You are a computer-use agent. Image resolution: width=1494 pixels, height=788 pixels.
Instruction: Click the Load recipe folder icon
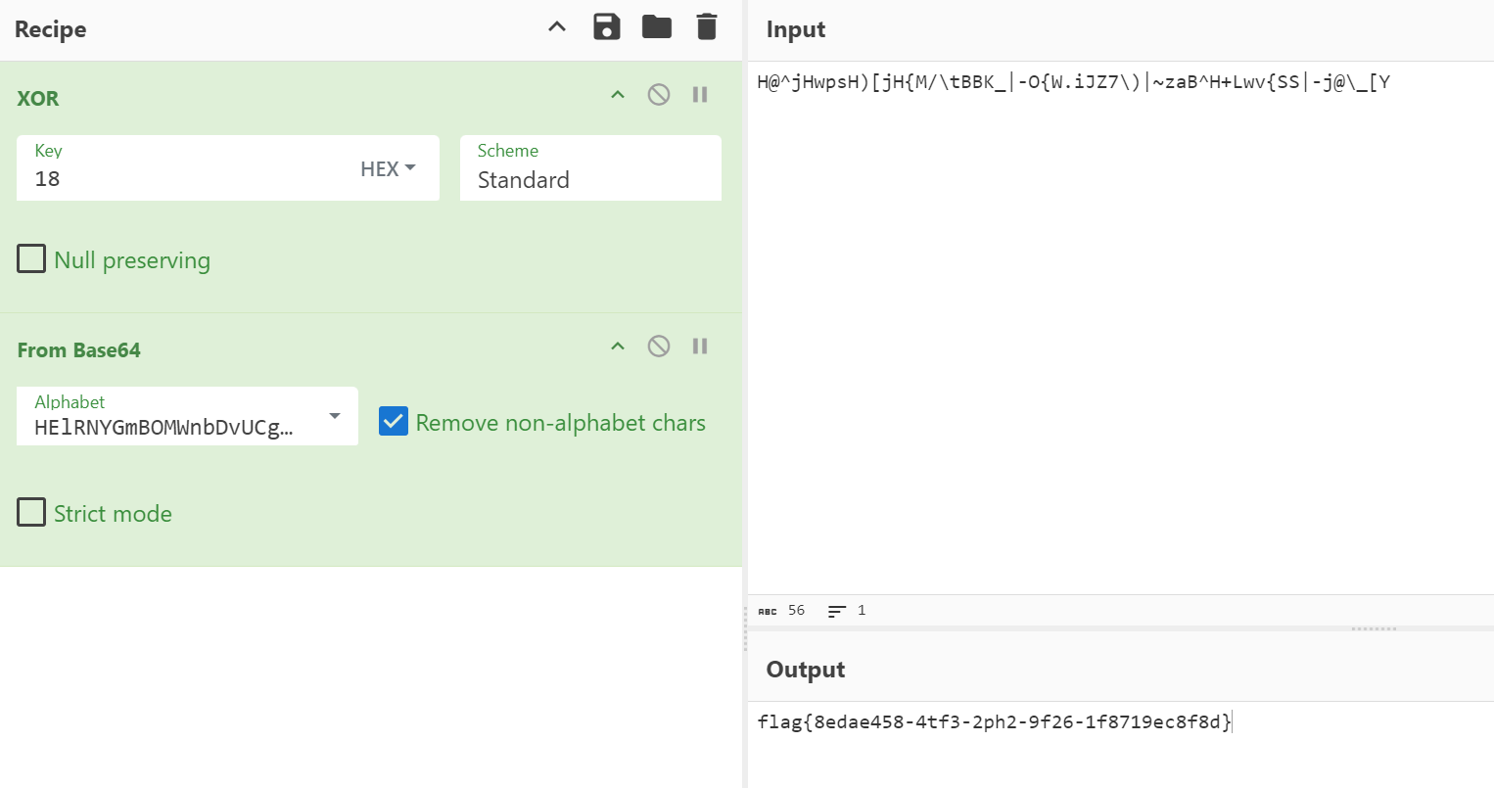tap(657, 27)
